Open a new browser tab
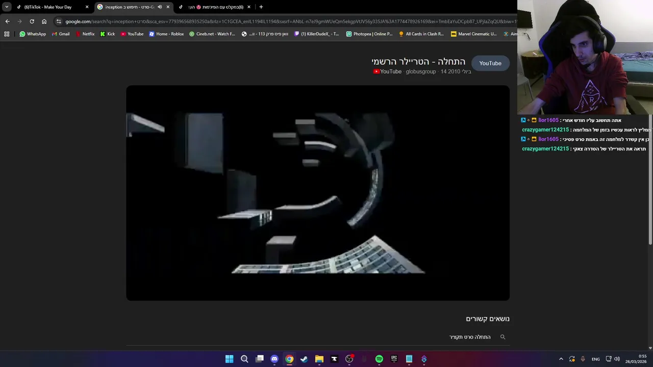Viewport: 653px width, 367px height. click(261, 7)
